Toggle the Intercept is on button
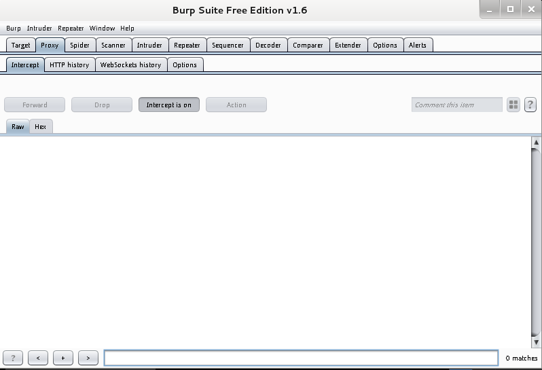542x370 pixels. tap(169, 105)
